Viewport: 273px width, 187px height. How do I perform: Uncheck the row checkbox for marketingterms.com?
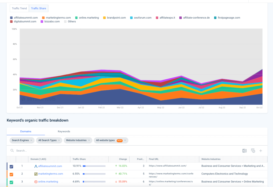pos(11,174)
